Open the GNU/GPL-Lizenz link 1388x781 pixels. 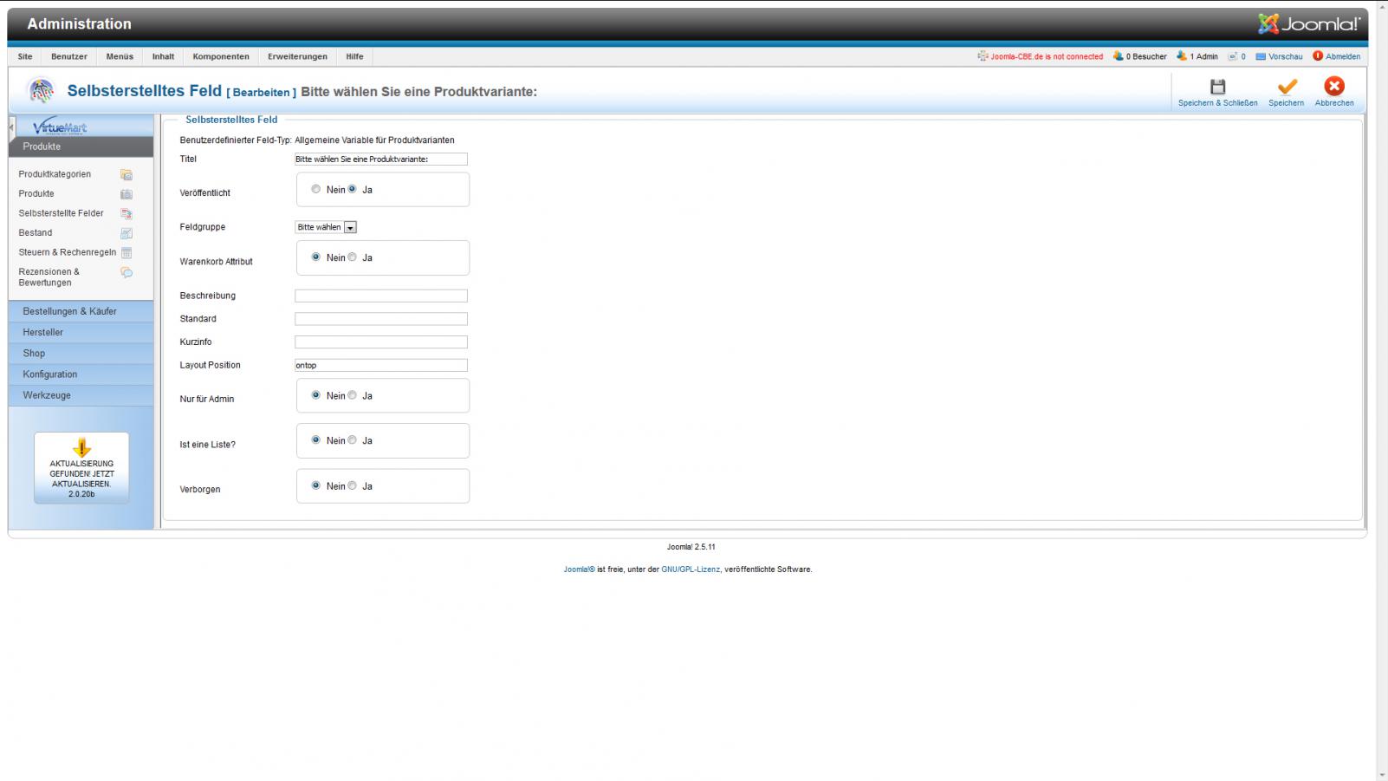[690, 569]
